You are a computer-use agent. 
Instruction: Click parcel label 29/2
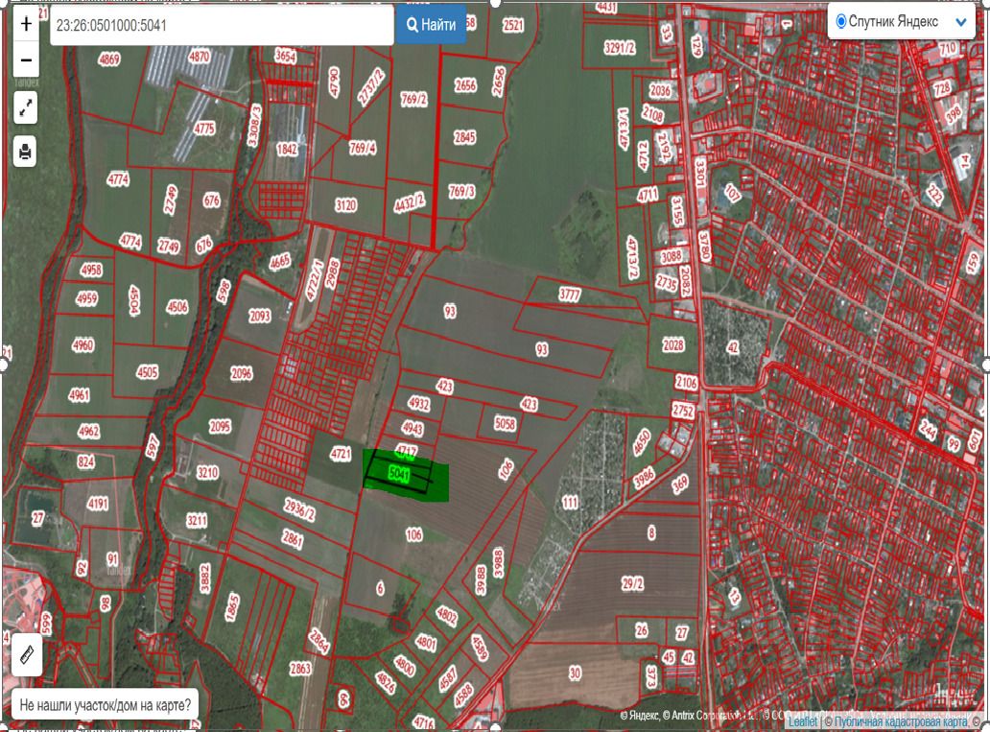pyautogui.click(x=632, y=583)
